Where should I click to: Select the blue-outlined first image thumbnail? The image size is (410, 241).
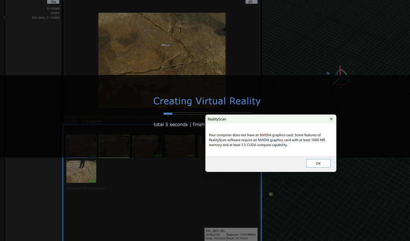click(x=81, y=146)
